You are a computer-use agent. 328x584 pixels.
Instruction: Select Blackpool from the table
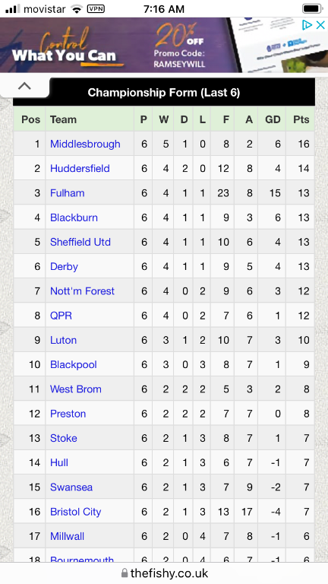pos(73,365)
